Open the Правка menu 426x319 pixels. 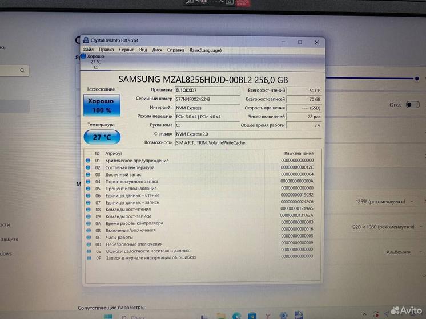tap(106, 50)
